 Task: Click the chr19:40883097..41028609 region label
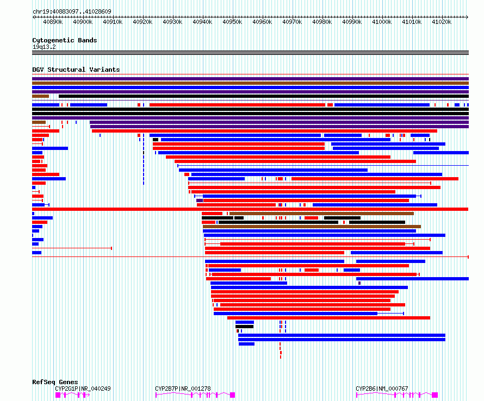pyautogui.click(x=72, y=11)
